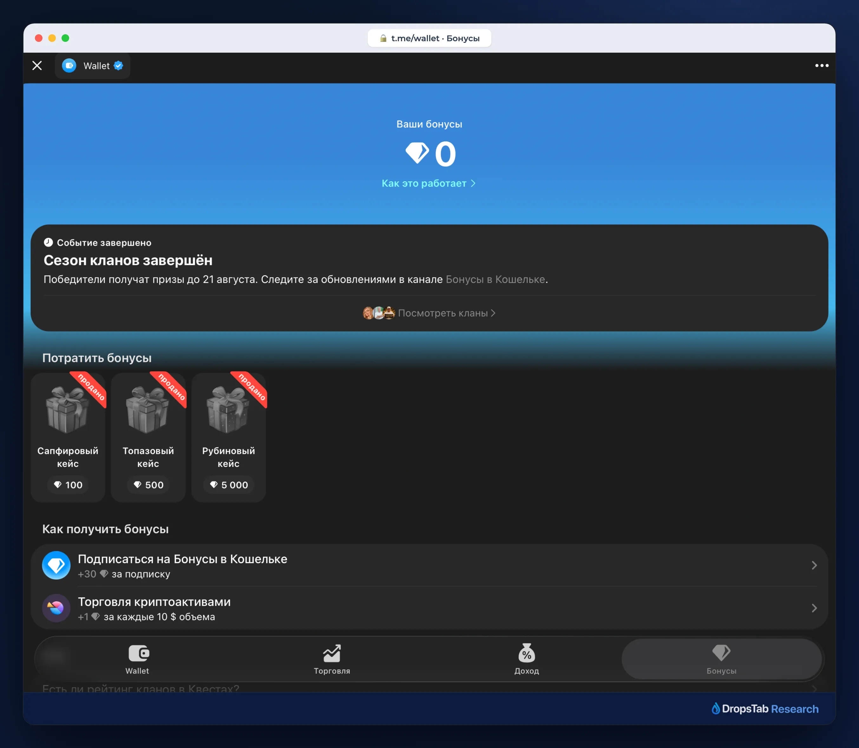Click '+1 за каждые 10 $ объема' text

coord(147,617)
